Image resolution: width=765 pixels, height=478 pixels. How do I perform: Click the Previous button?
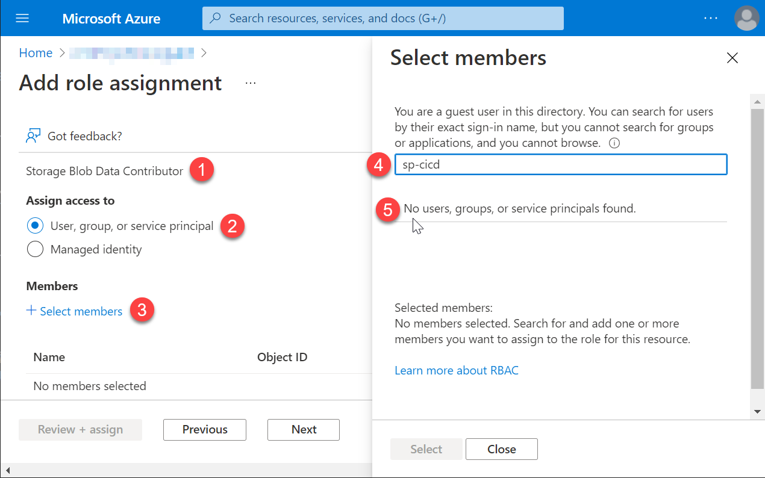[x=205, y=430]
